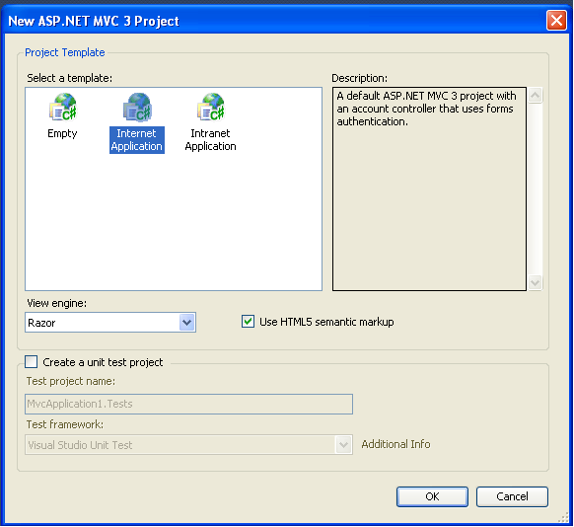Select the Empty template icon
Image resolution: width=574 pixels, height=527 pixels.
coord(62,107)
